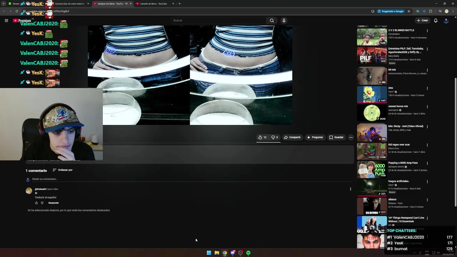The image size is (457, 257).
Task: Like the comment by @Kutma04
Action: pos(36,203)
